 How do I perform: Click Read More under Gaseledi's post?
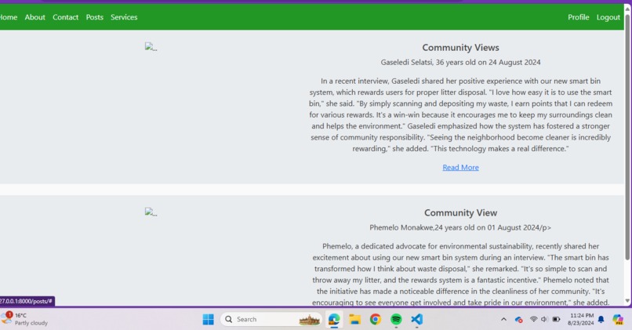click(x=460, y=167)
